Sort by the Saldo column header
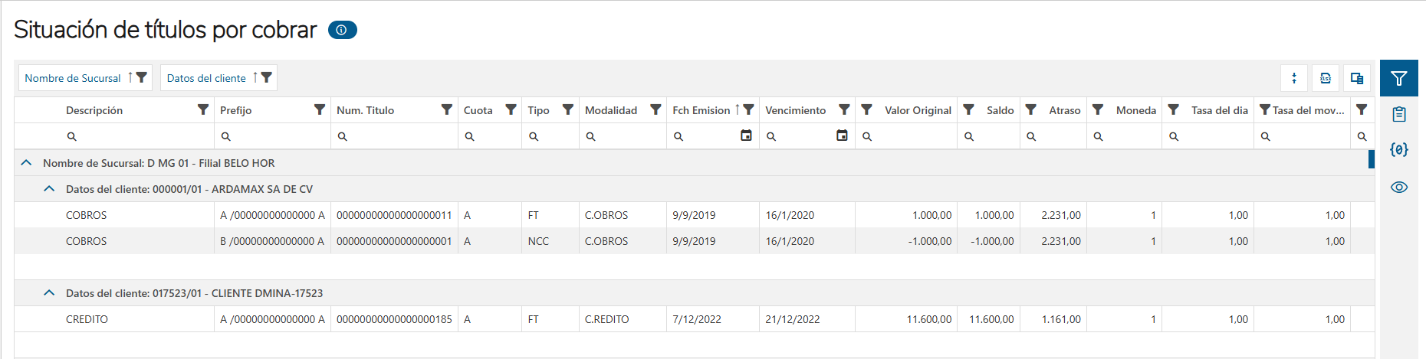The width and height of the screenshot is (1426, 359). pyautogui.click(x=1000, y=110)
